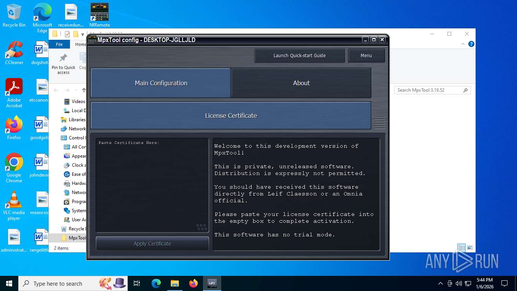
Task: Go back in File Explorer navigation
Action: tap(56, 90)
